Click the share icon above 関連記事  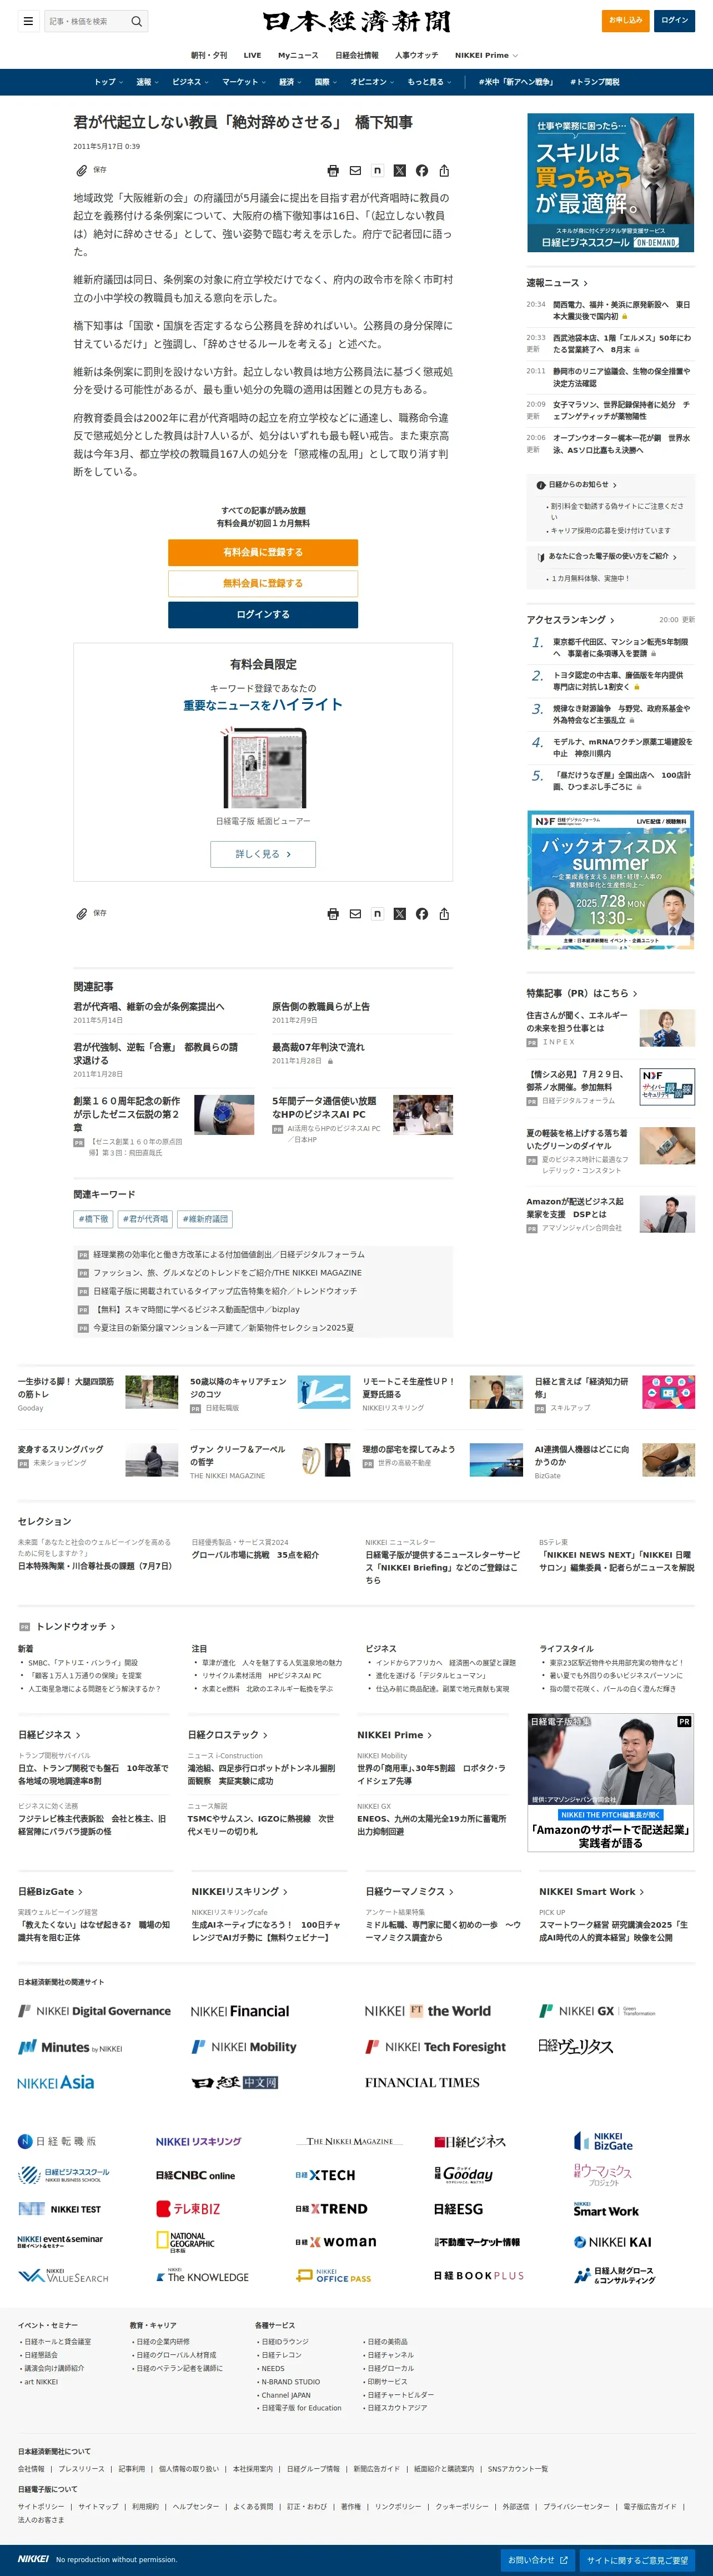444,914
